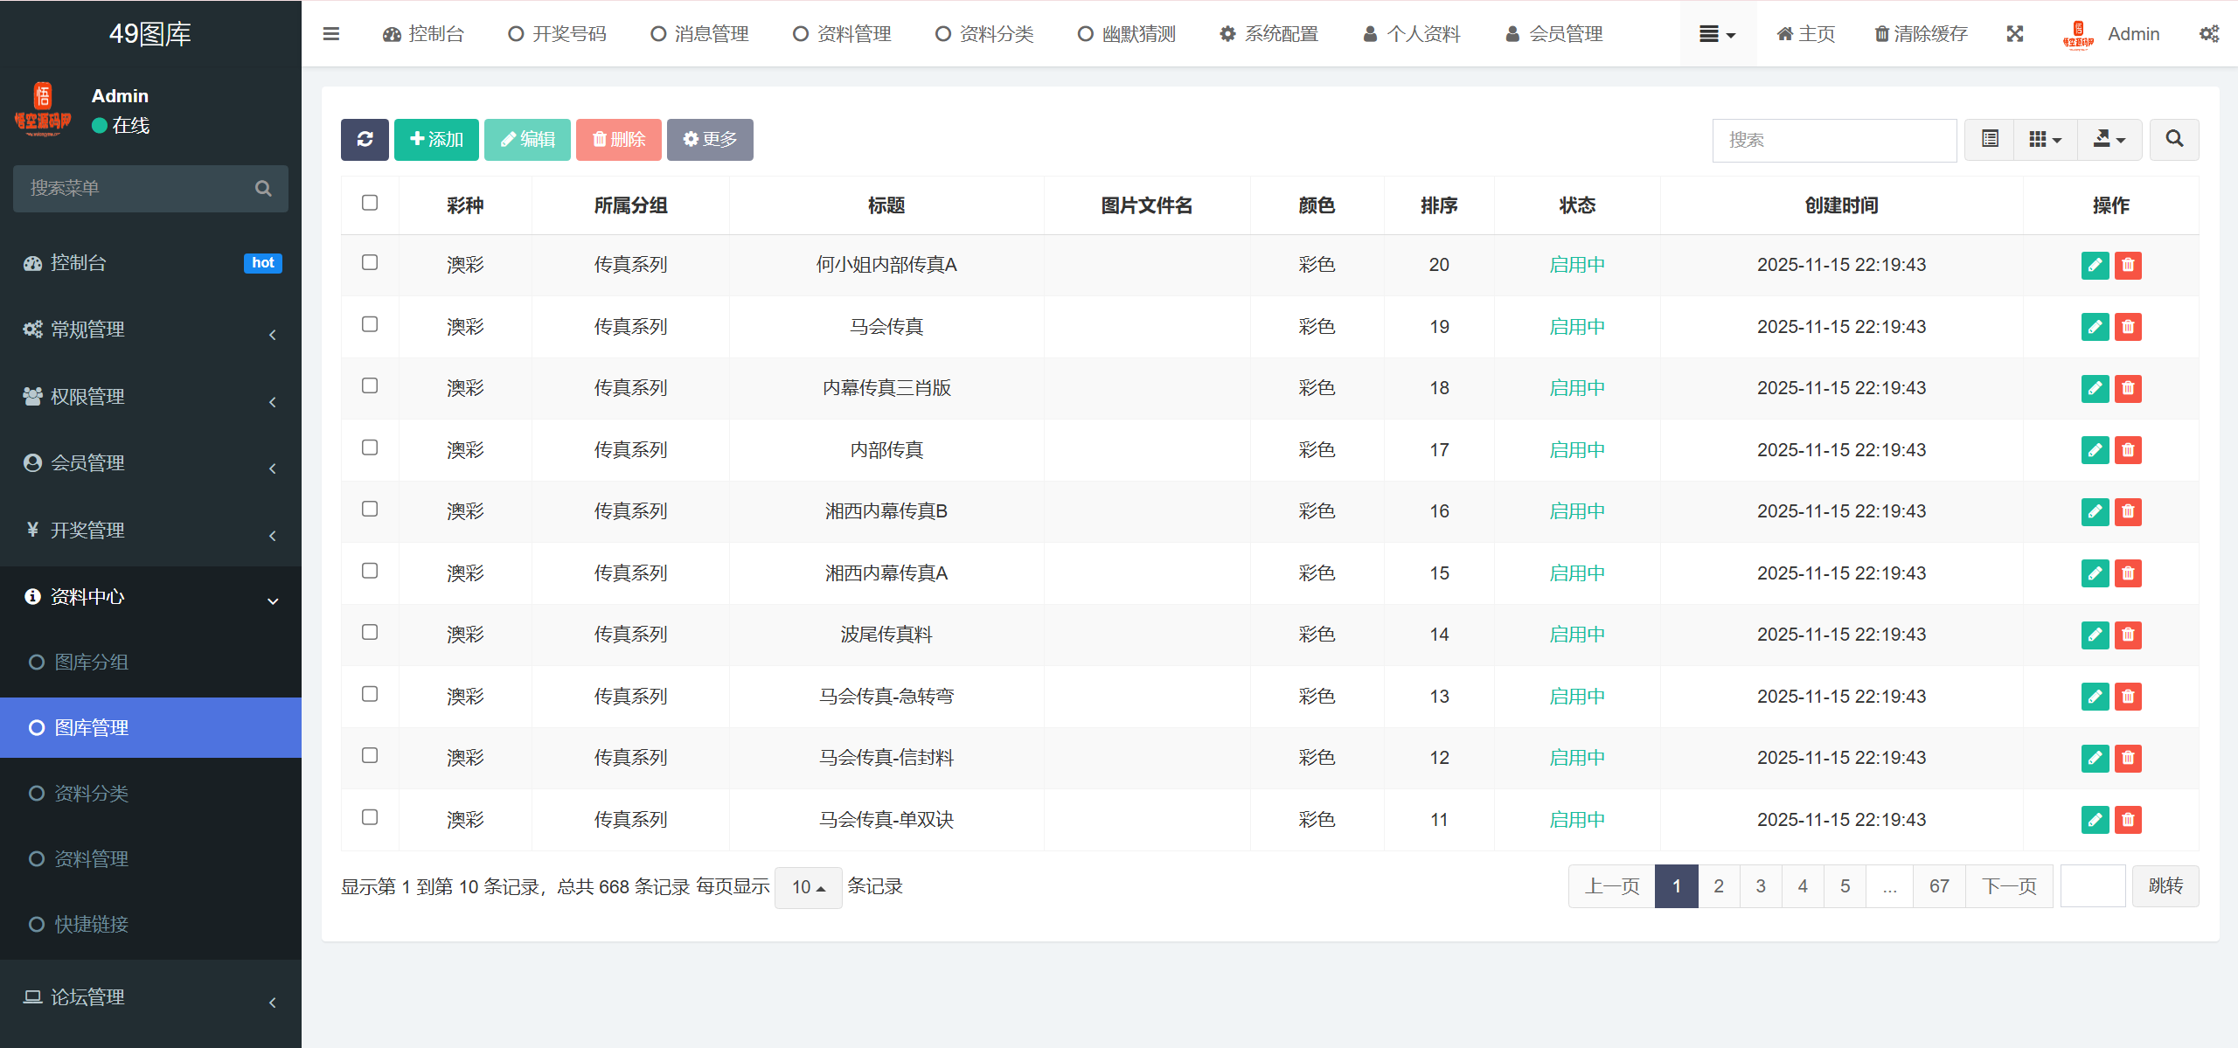Click the refresh table icon button
The image size is (2238, 1048).
(x=365, y=139)
